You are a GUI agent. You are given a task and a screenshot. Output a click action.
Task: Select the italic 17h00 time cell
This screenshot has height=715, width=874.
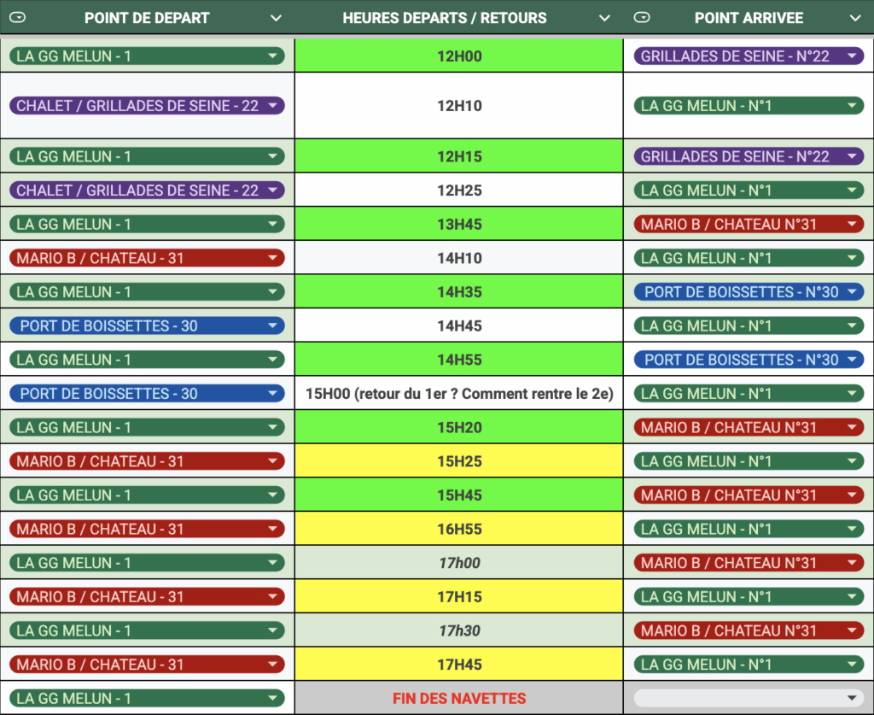458,563
